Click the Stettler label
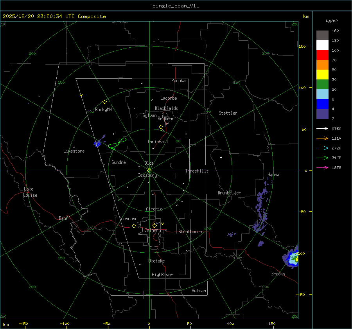Screen dimensions: 352x329 [x=228, y=113]
